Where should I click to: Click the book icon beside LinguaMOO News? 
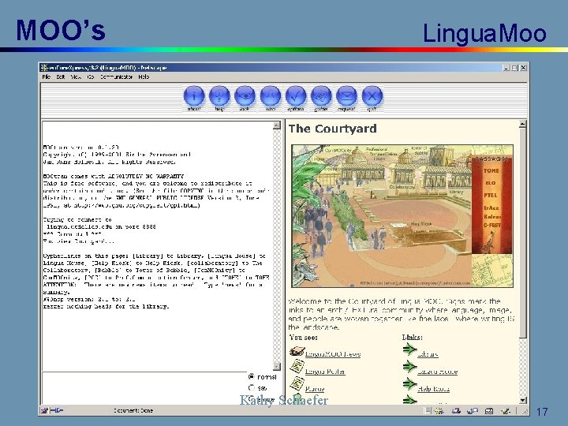pyautogui.click(x=297, y=351)
